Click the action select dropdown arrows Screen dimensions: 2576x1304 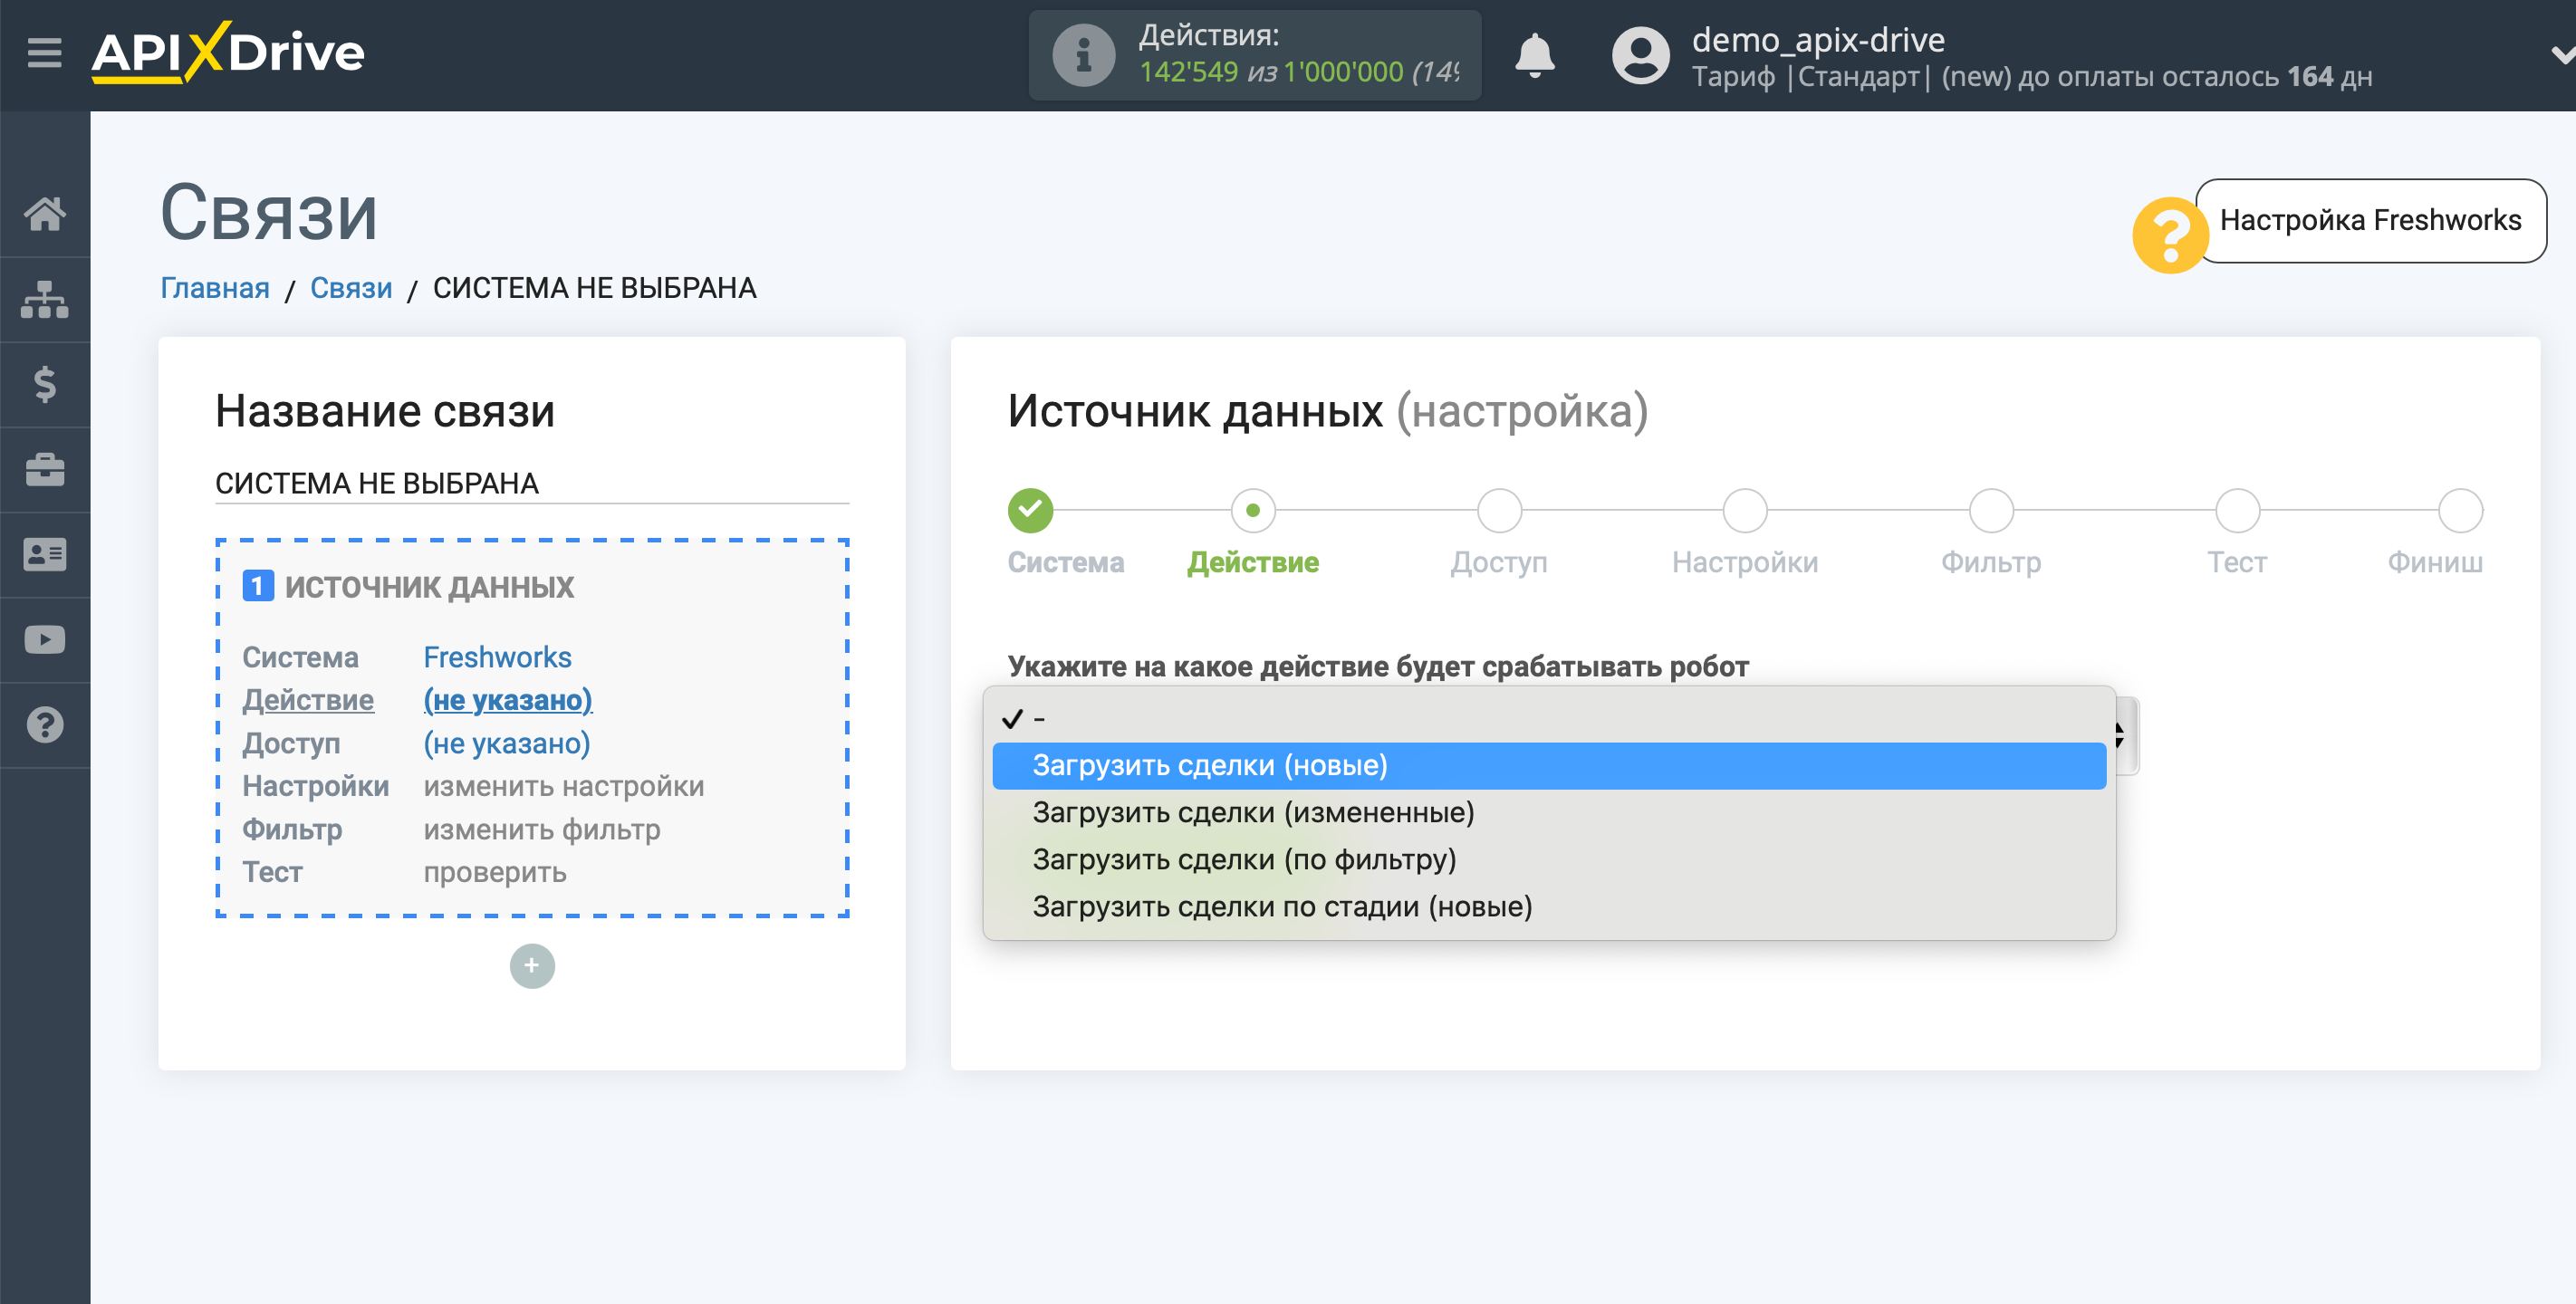[x=2122, y=736]
